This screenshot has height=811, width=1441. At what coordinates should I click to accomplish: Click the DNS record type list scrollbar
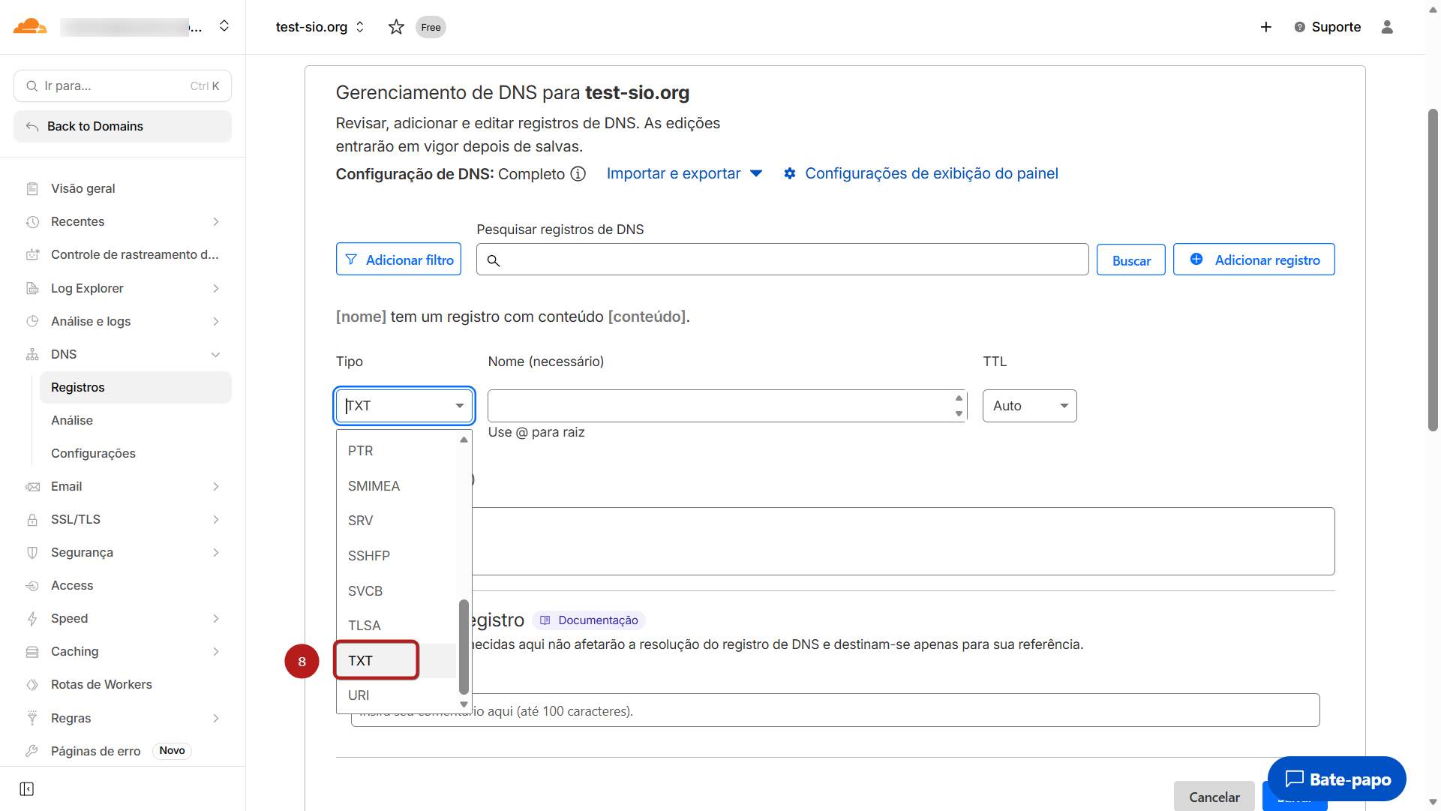click(464, 645)
